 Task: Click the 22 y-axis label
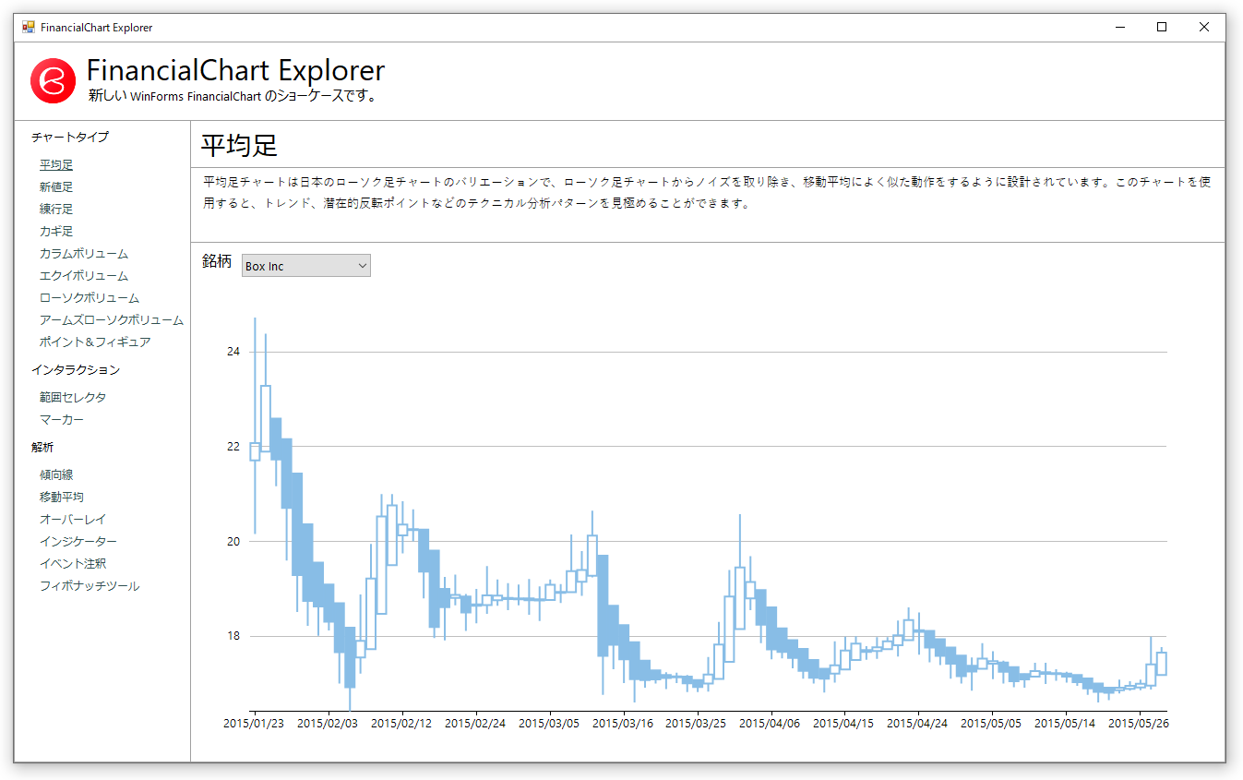pos(233,447)
